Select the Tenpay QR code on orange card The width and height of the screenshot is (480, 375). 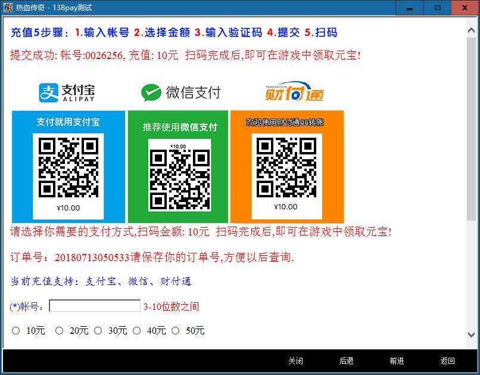286,168
